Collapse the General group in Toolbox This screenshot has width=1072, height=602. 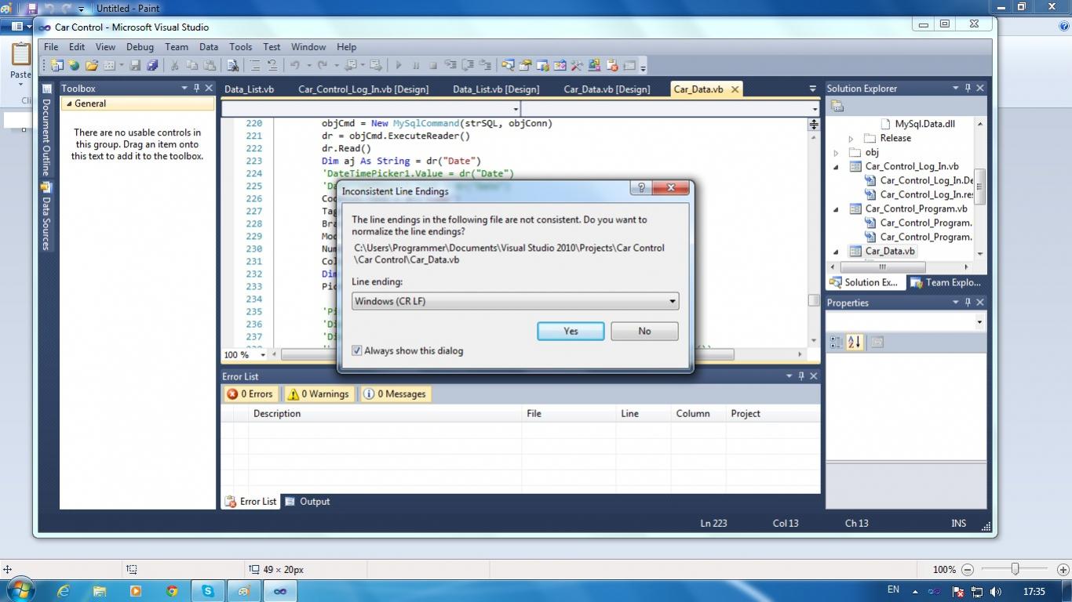pyautogui.click(x=68, y=103)
